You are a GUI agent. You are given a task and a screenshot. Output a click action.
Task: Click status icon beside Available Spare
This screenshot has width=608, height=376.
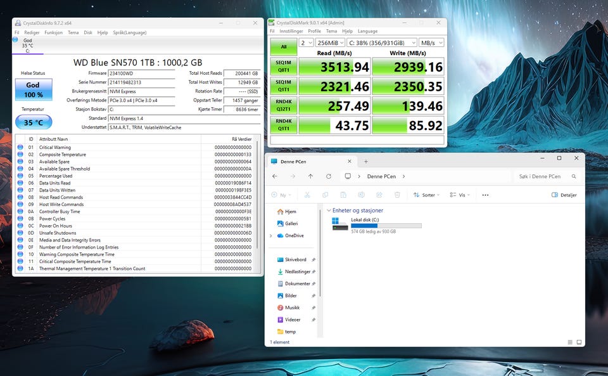[20, 162]
